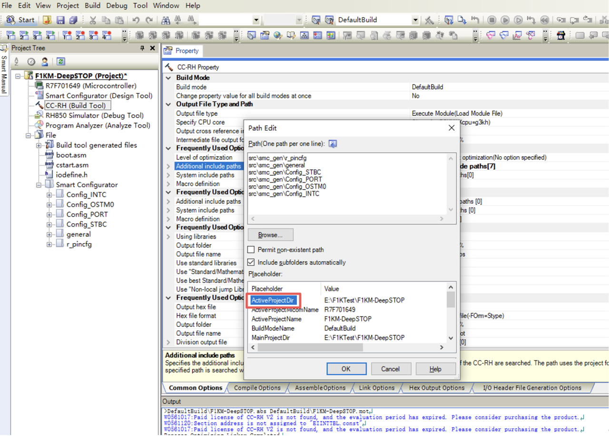Click the refresh icon in Project Tree toolbar
609x436 pixels.
pos(60,62)
